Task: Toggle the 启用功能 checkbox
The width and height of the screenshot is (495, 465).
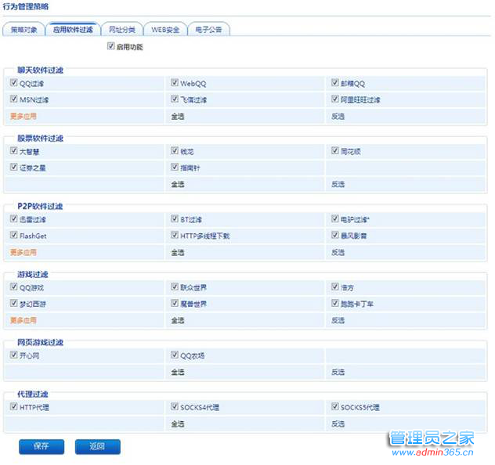Action: 110,46
